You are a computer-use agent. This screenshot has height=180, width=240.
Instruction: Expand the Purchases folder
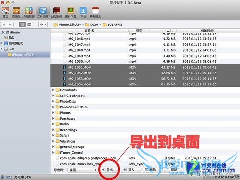pyautogui.click(x=53, y=118)
